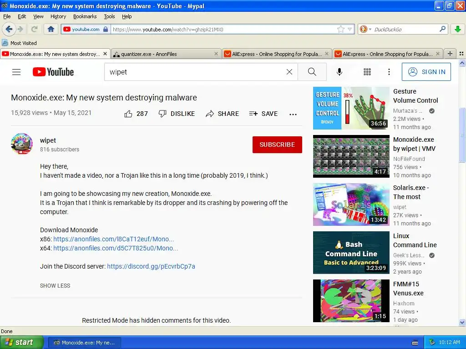Click the page scrollbar down arrow
466x349 pixels.
click(x=462, y=323)
